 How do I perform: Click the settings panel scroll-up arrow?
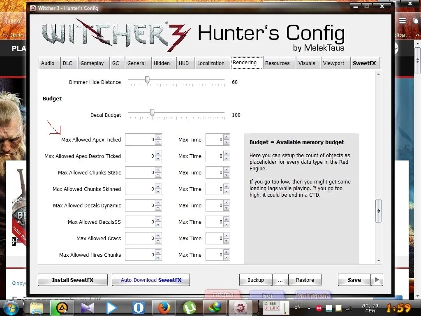[x=379, y=74]
